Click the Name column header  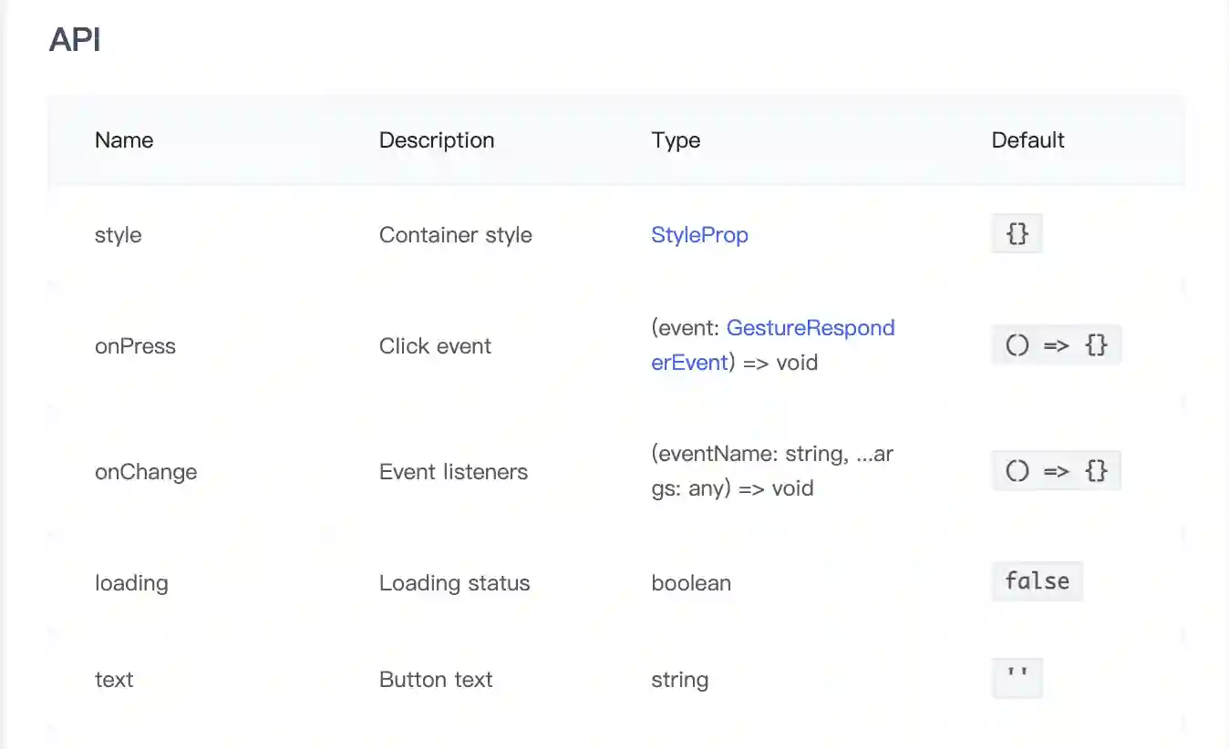pyautogui.click(x=124, y=140)
